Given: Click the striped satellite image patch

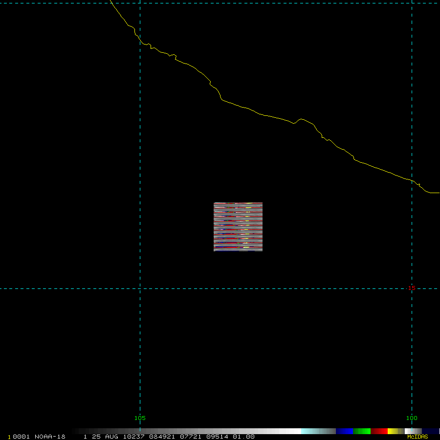Looking at the screenshot, I should 238,227.
